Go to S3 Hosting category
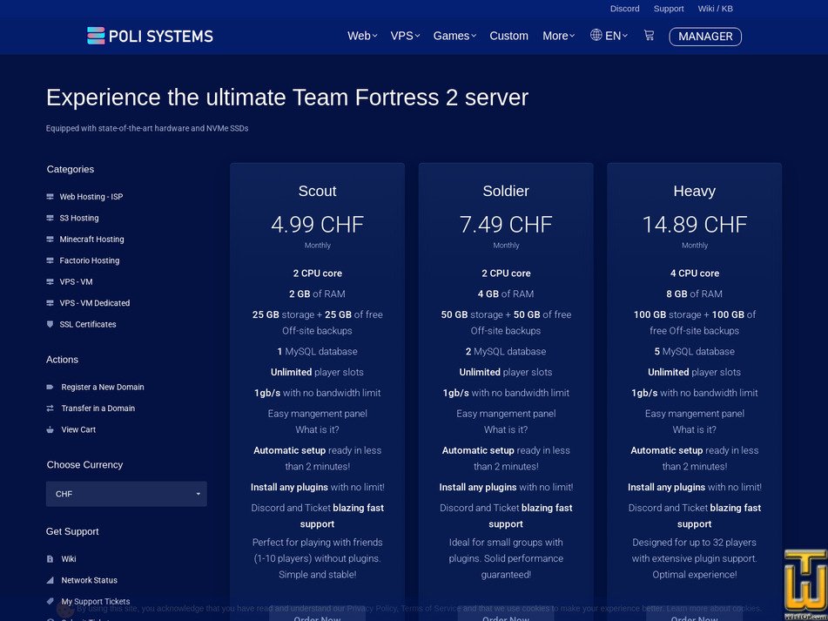This screenshot has height=621, width=828. tap(79, 218)
